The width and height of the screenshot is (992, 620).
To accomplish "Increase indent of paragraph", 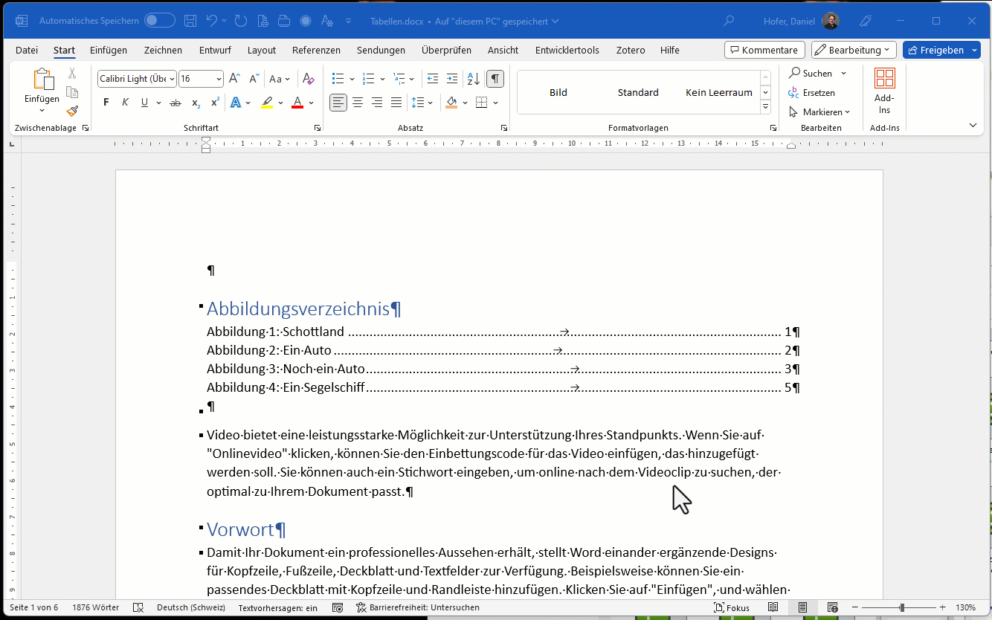I will (x=451, y=79).
